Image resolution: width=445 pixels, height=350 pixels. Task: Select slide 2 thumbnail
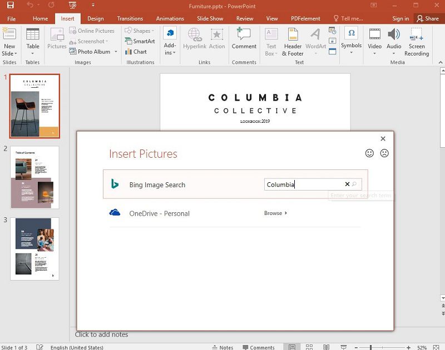coord(34,177)
